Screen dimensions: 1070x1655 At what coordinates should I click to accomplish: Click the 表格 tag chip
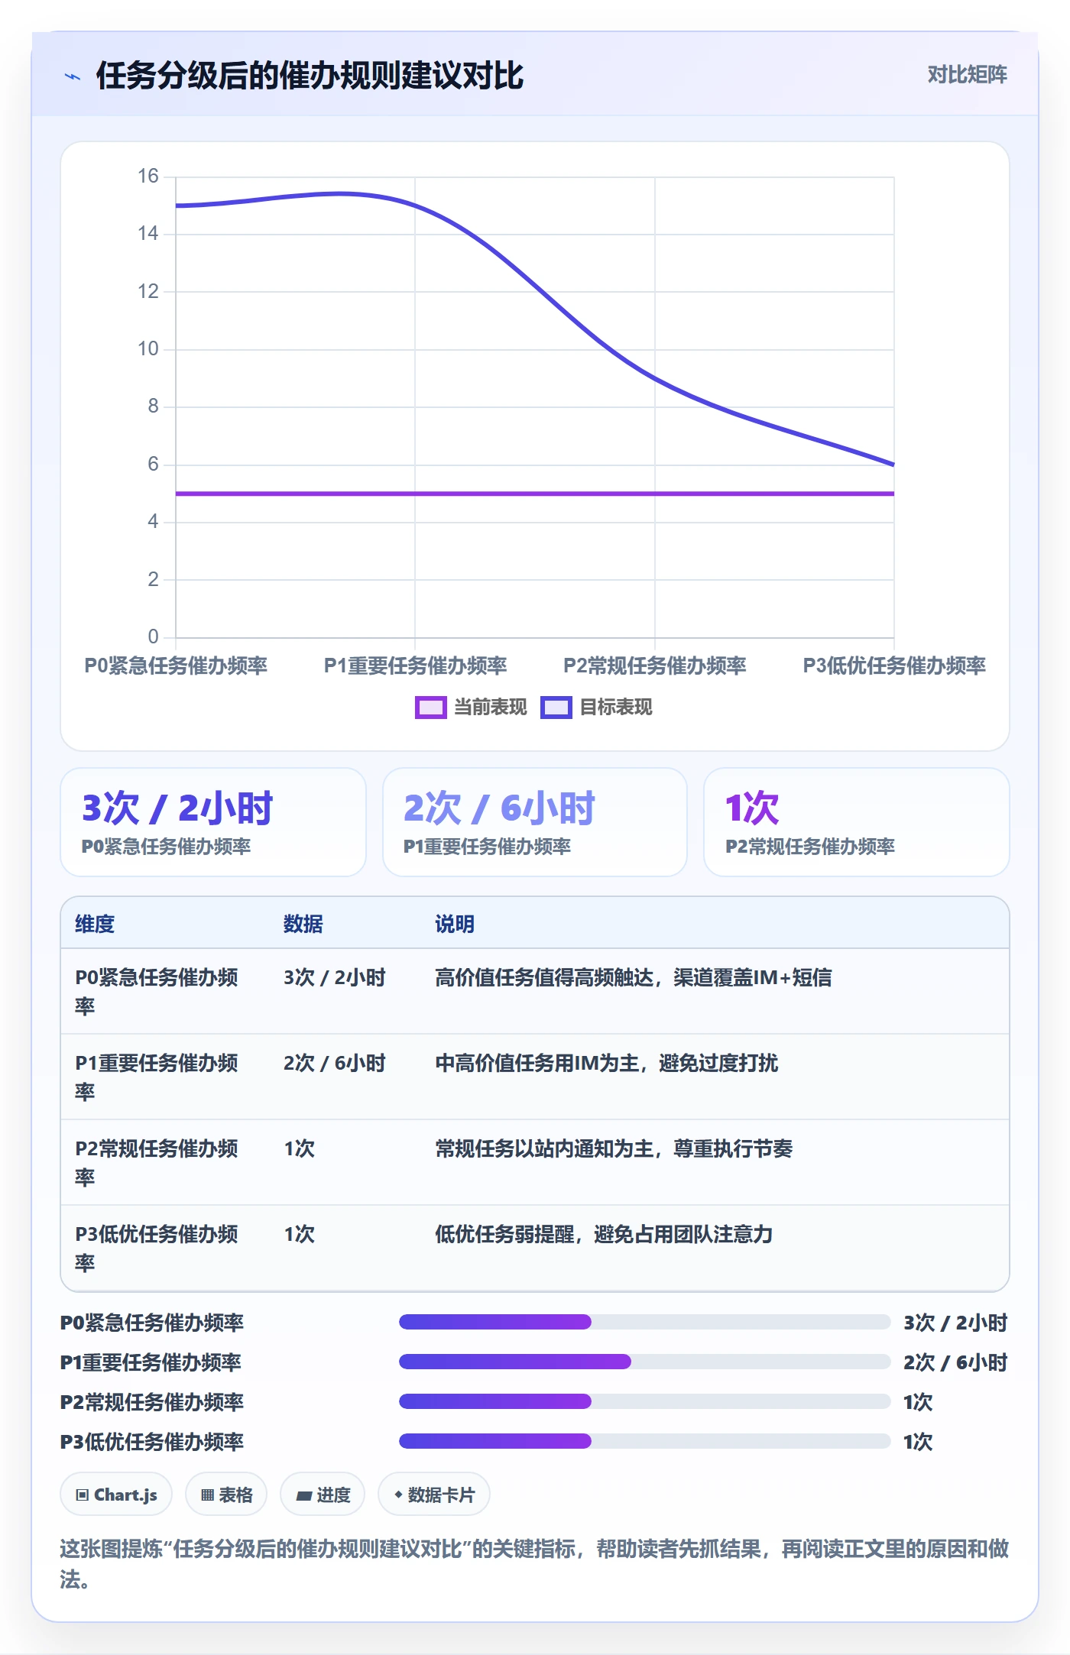point(226,1495)
